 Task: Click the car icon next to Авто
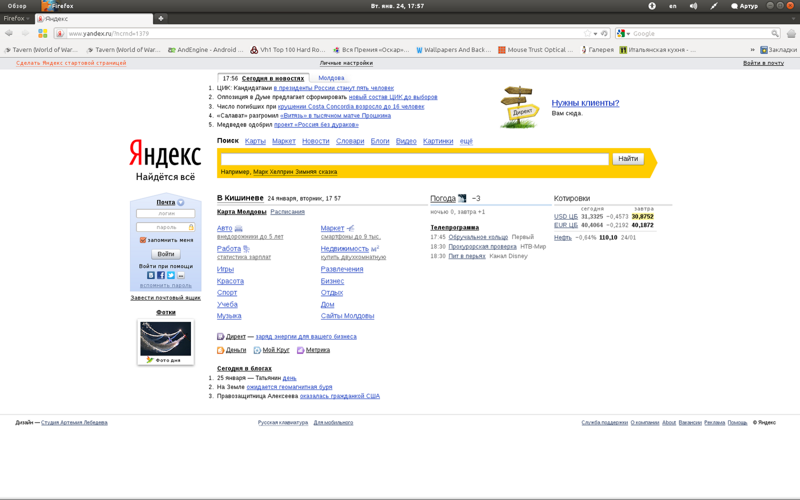pyautogui.click(x=238, y=228)
